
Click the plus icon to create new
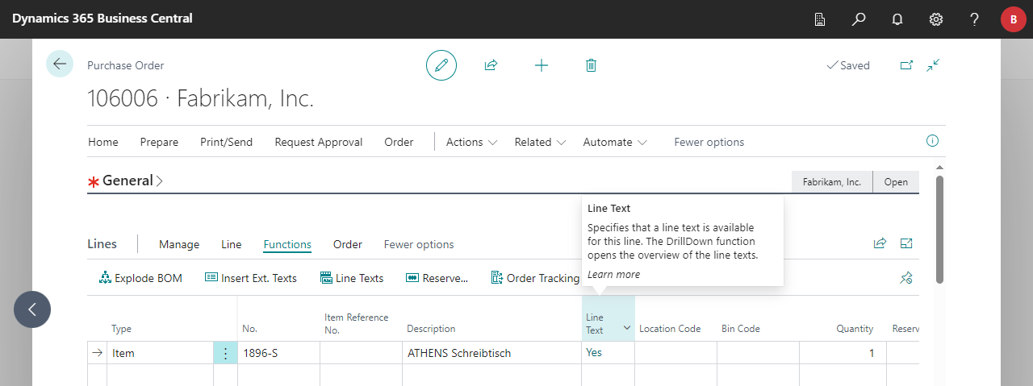(542, 65)
